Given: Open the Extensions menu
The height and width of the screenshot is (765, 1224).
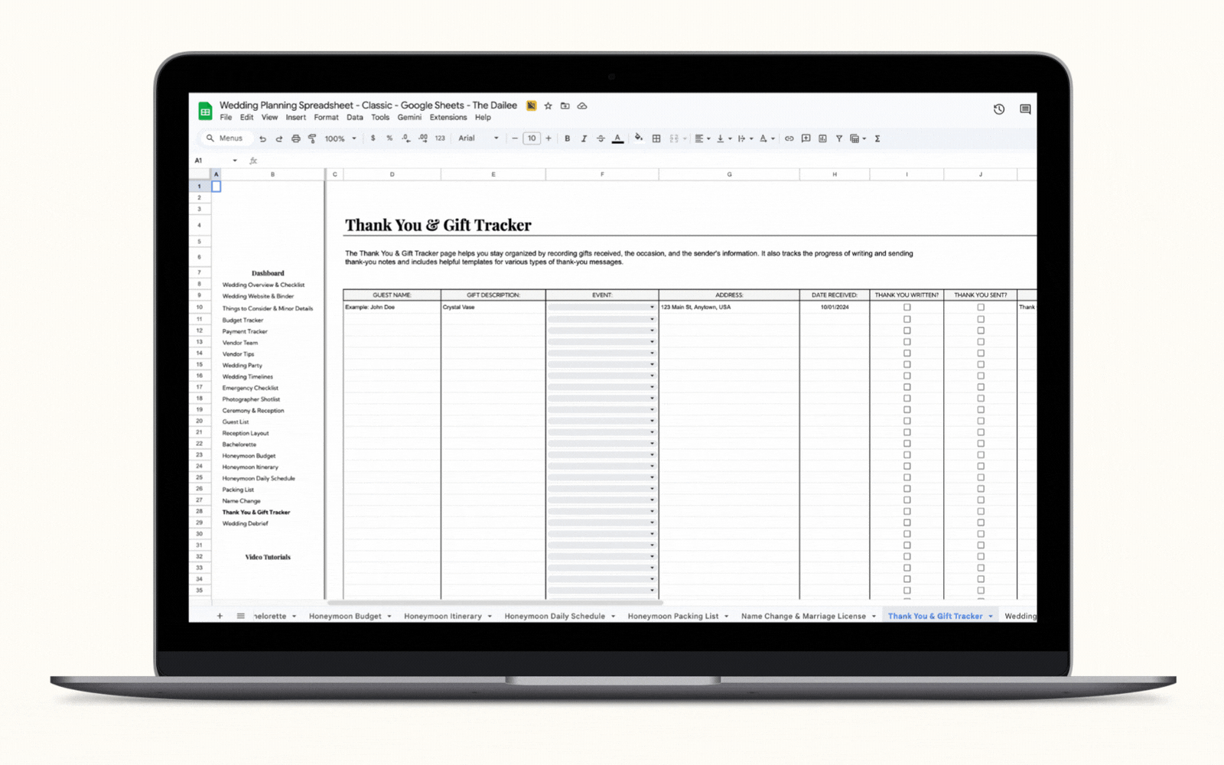Looking at the screenshot, I should pos(448,118).
